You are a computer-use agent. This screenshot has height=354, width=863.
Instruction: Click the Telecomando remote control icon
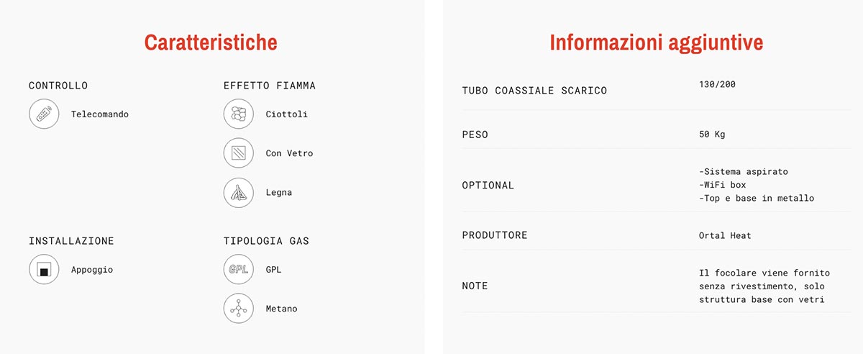pos(44,114)
